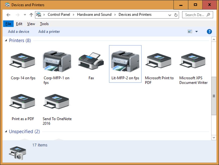Click the refresh button in address bar
Screen dimensions: 219x165
(x=176, y=15)
